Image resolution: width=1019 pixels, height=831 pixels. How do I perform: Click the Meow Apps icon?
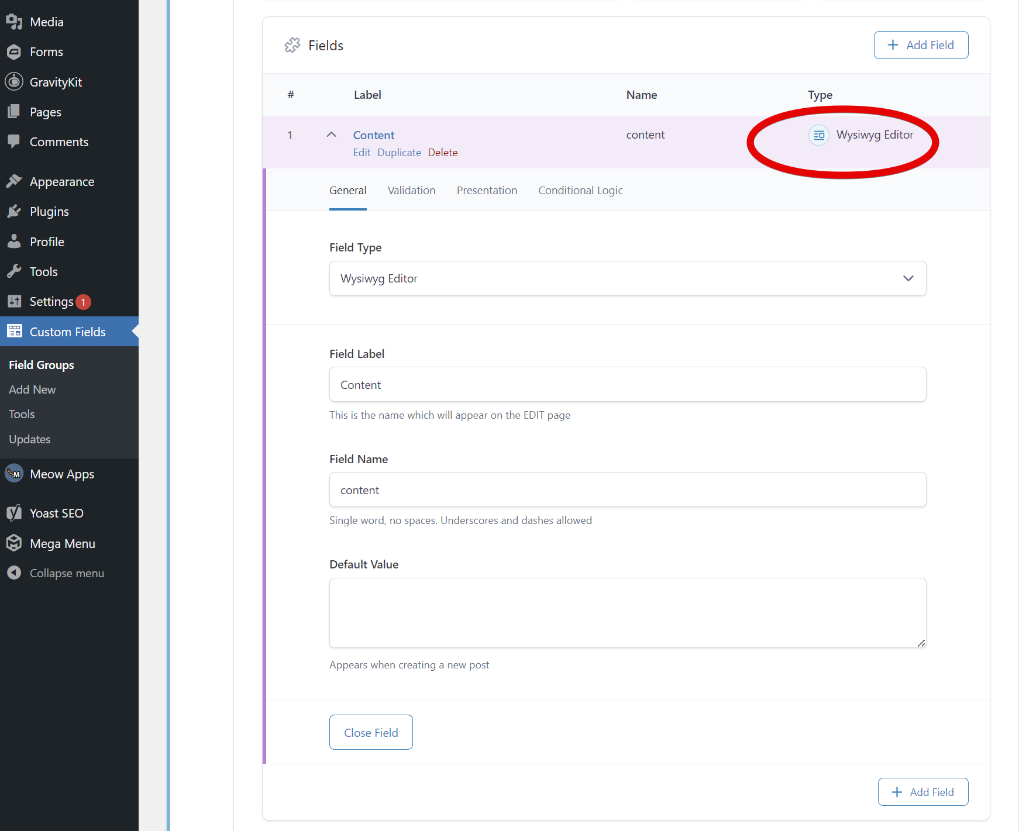(14, 474)
